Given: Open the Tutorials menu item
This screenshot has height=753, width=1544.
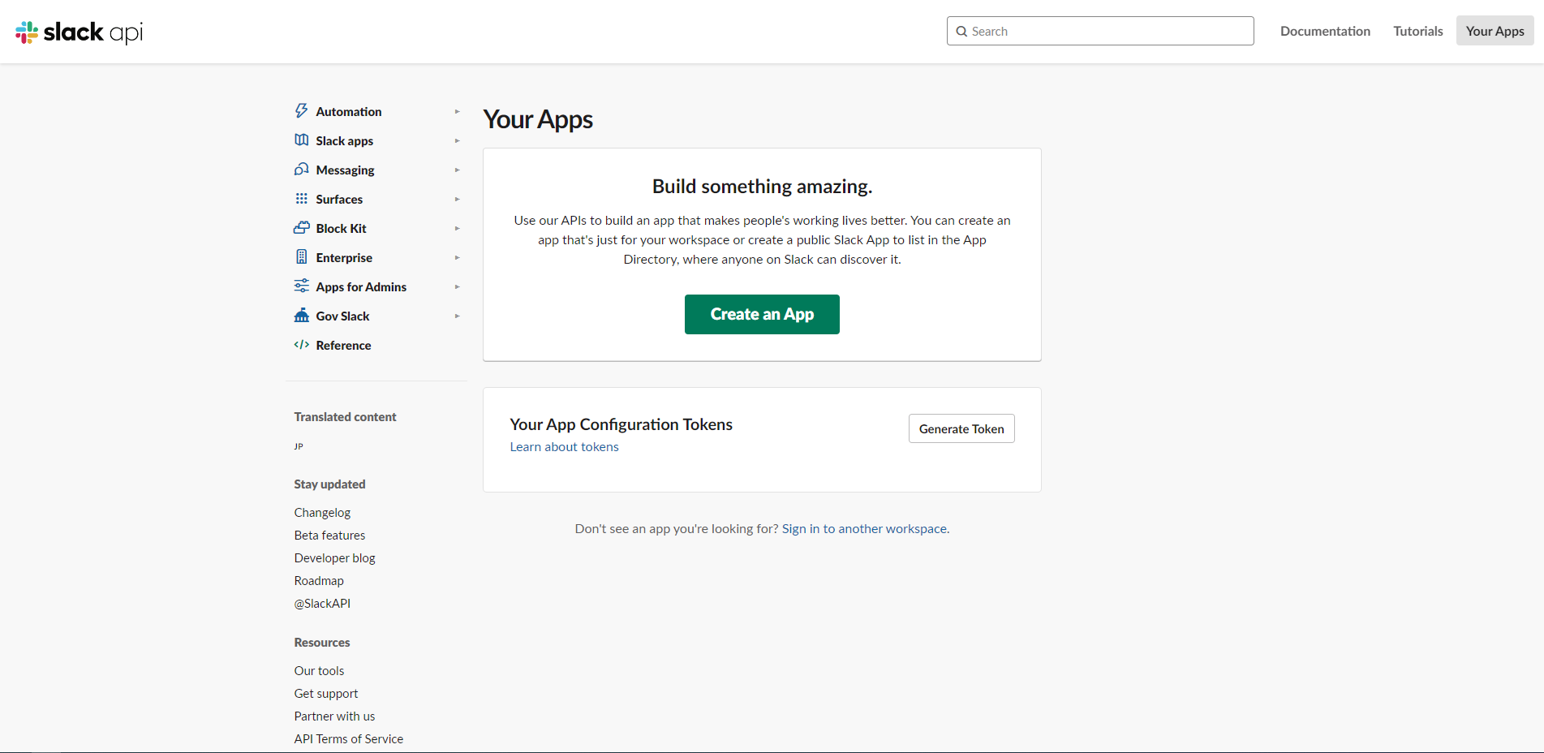Looking at the screenshot, I should click(1418, 31).
